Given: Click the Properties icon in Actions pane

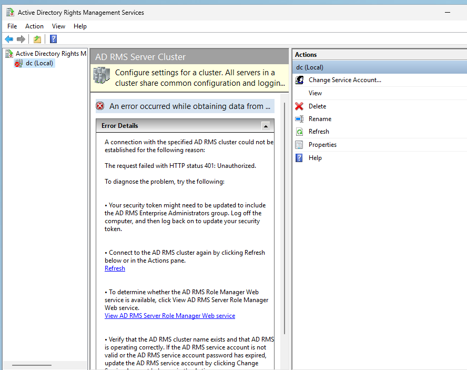Looking at the screenshot, I should click(x=299, y=145).
